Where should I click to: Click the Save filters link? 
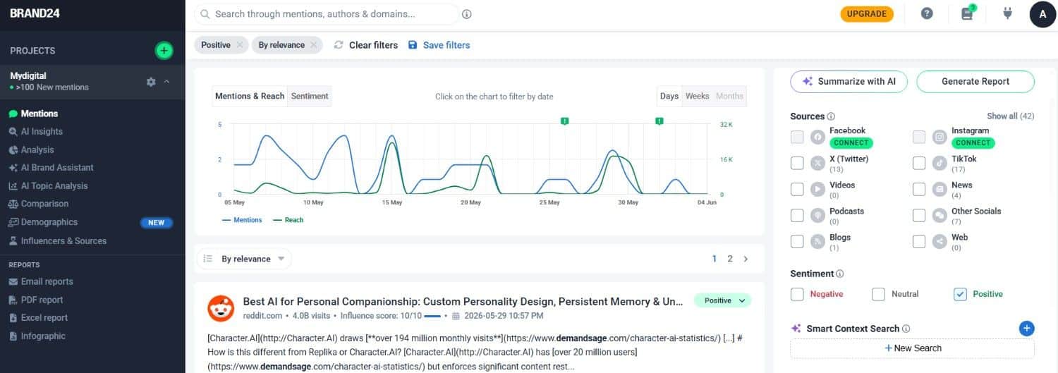tap(439, 45)
